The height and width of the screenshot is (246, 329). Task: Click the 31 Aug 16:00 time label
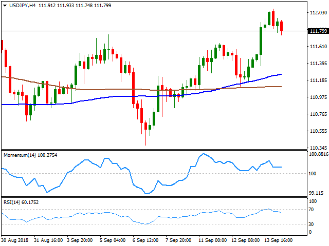(48, 240)
